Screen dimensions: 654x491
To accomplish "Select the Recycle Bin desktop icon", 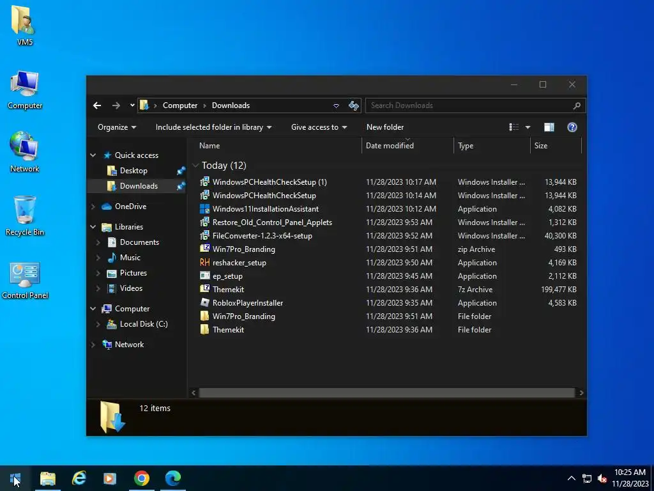I will [25, 216].
